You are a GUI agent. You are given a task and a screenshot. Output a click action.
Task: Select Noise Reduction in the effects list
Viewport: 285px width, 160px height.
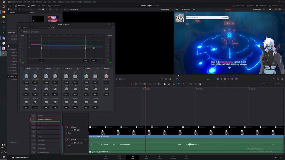[x=45, y=124]
